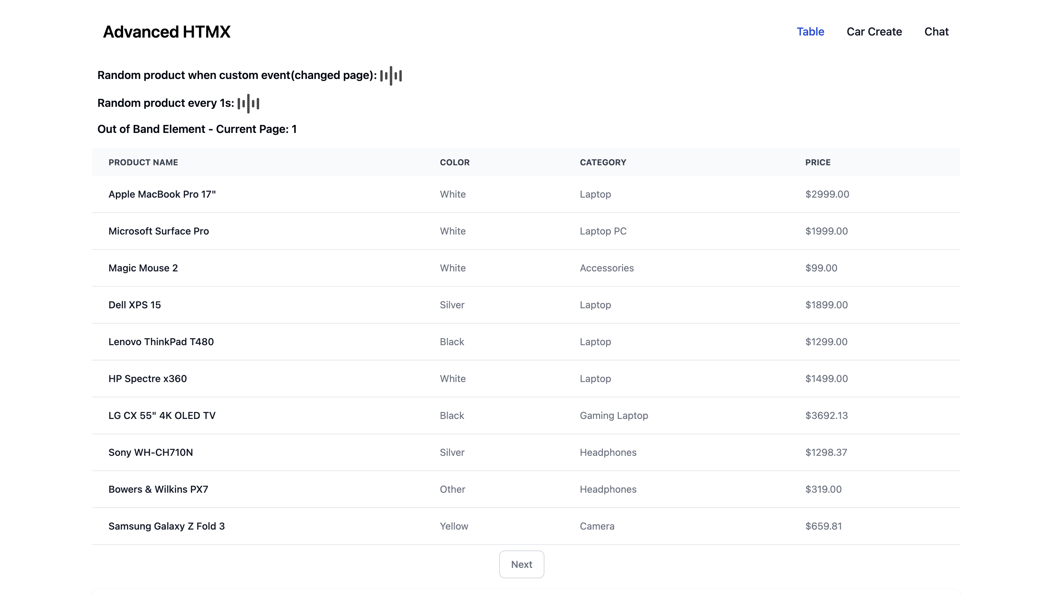This screenshot has height=595, width=1052.
Task: Click the Laptop category in Dell XPS 15 row
Action: (x=595, y=304)
